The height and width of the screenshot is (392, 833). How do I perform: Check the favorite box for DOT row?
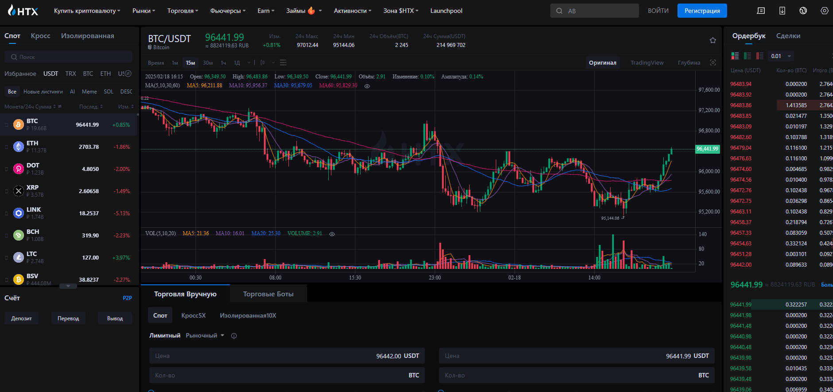click(x=6, y=169)
